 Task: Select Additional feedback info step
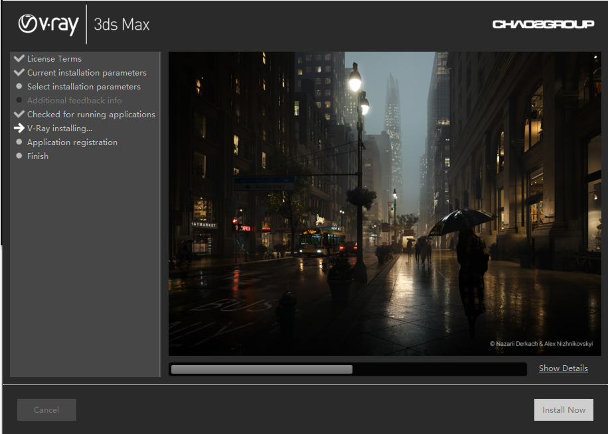tap(74, 101)
